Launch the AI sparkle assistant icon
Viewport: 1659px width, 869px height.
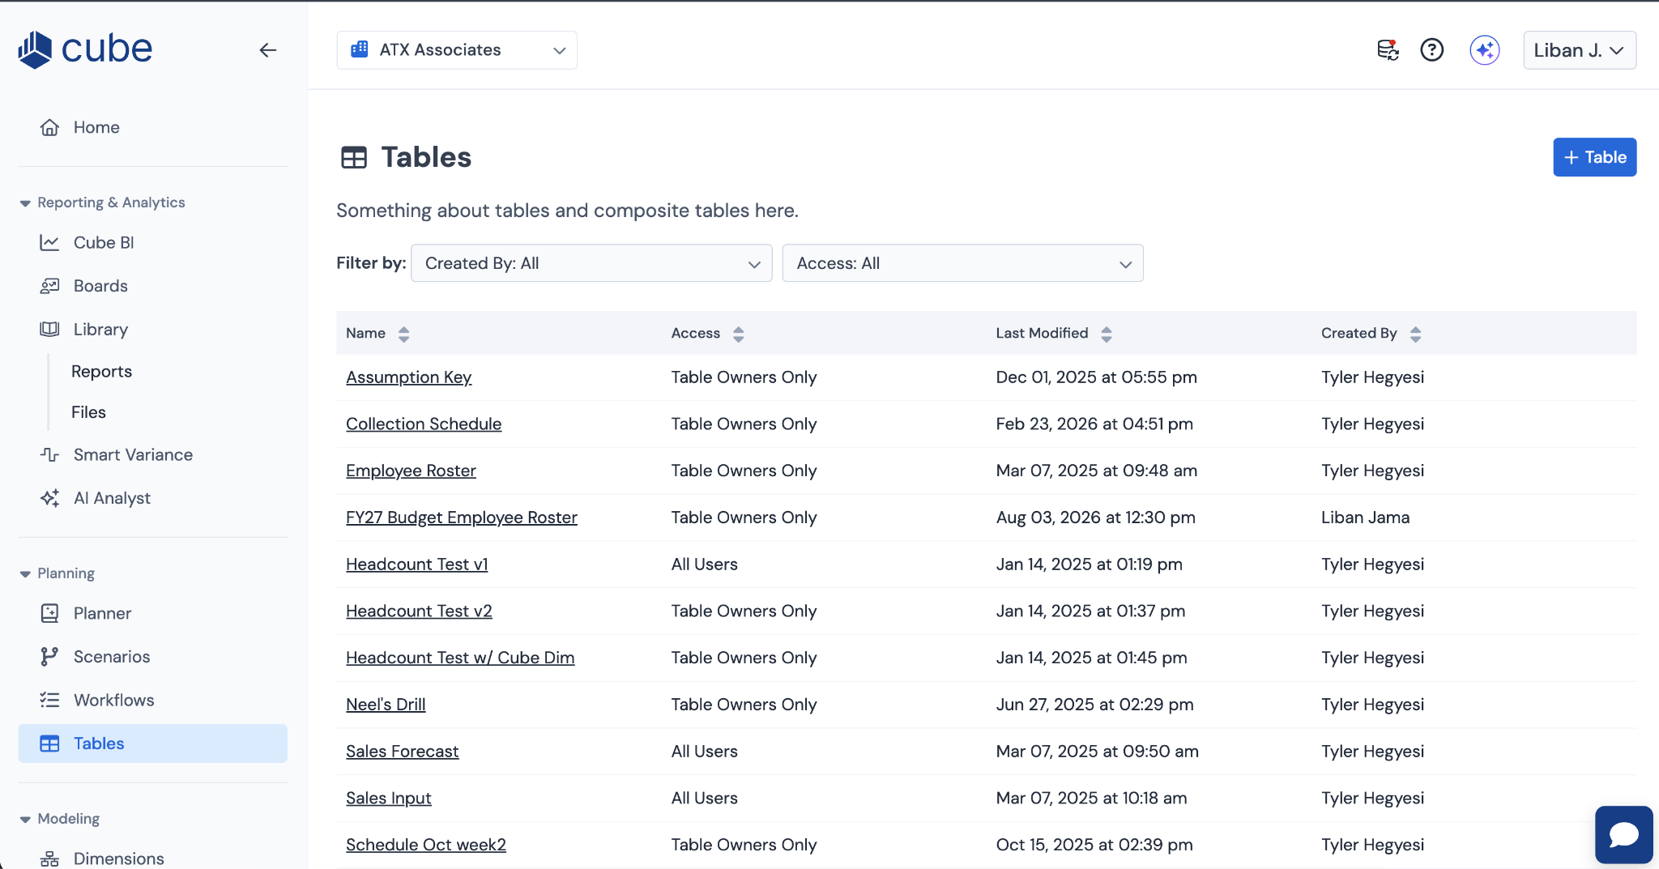click(1485, 50)
